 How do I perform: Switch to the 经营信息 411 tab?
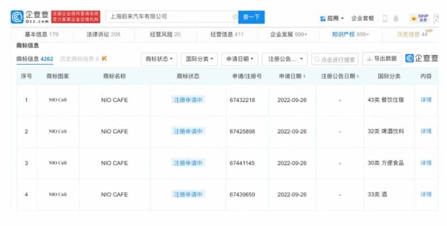(x=227, y=35)
